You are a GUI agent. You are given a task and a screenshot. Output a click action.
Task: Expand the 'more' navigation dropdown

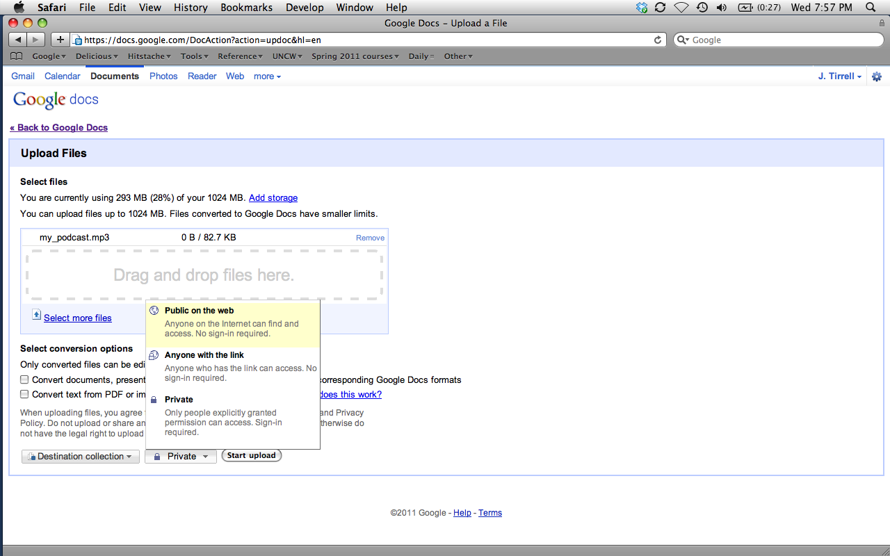pos(267,76)
